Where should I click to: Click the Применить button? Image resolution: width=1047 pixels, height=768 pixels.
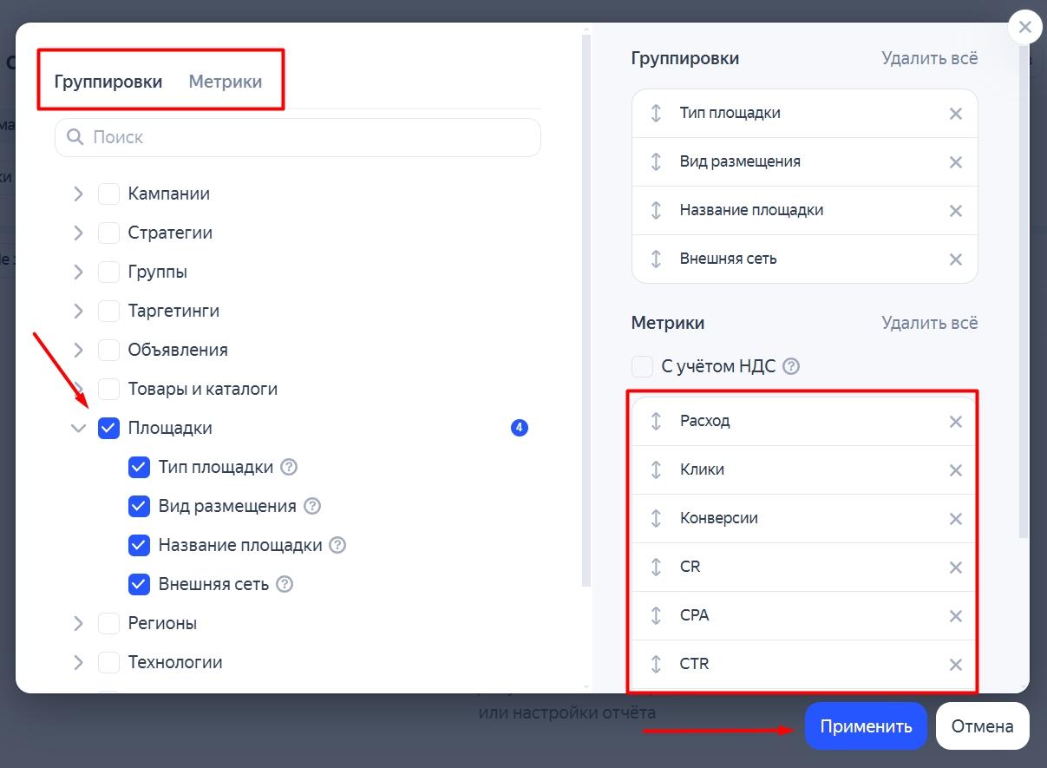pos(866,725)
